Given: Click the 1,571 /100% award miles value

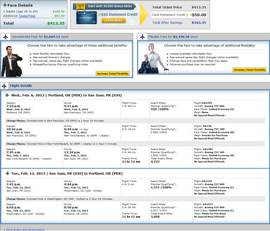Looking at the screenshot, I should click(161, 187).
